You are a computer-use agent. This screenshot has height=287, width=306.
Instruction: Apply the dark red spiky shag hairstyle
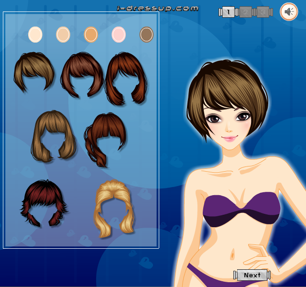point(44,203)
